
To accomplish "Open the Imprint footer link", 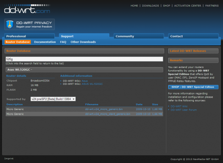I will [9, 159].
